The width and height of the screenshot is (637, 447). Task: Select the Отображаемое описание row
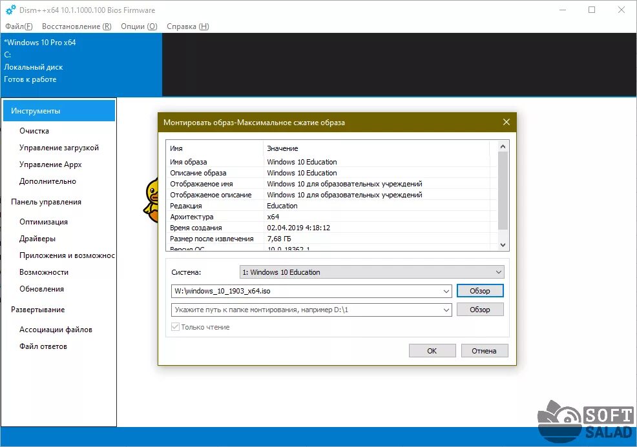click(330, 195)
